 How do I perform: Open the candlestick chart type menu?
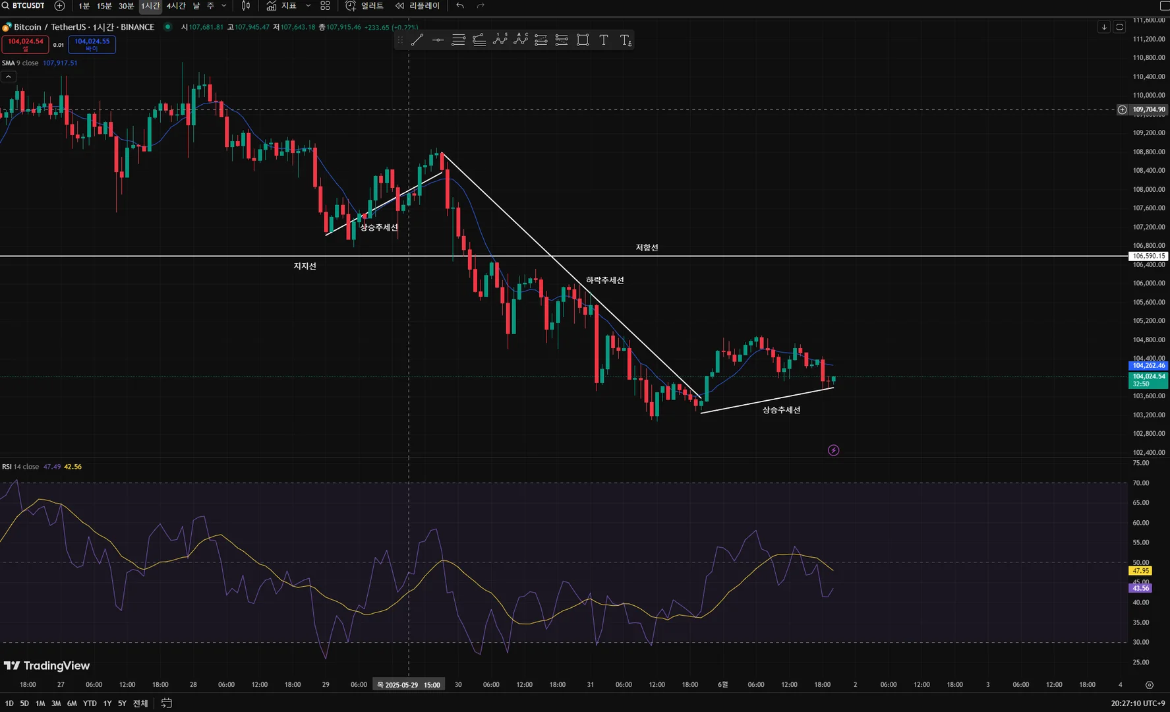[x=246, y=6]
